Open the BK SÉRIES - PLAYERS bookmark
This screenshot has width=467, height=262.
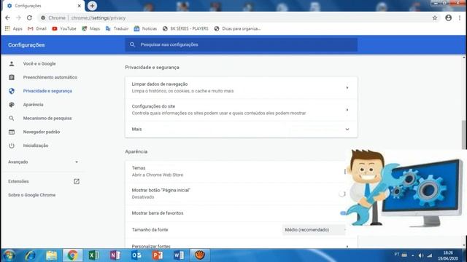pos(185,28)
